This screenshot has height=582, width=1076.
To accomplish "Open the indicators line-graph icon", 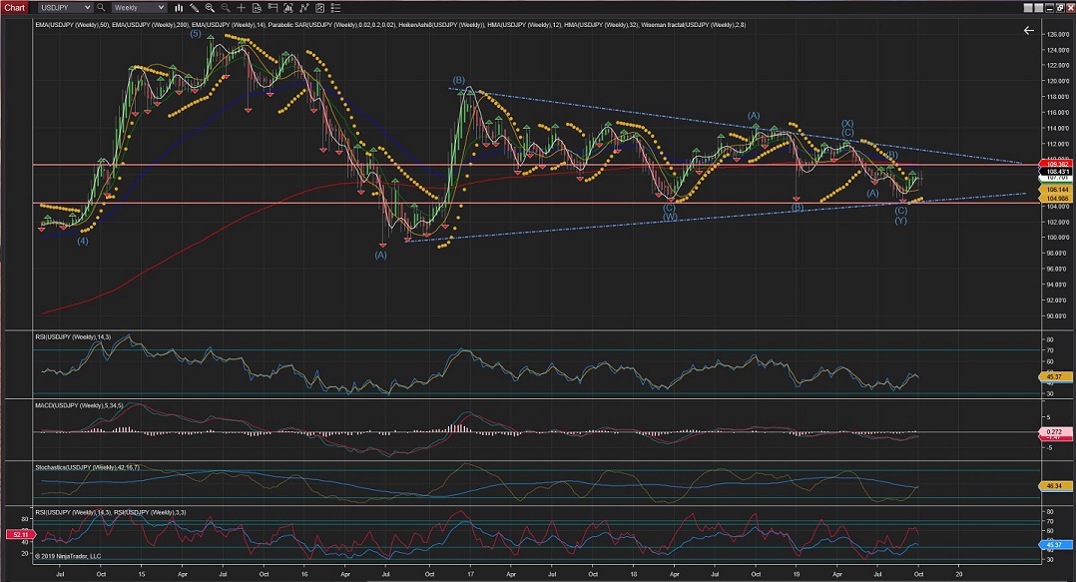I will click(304, 8).
